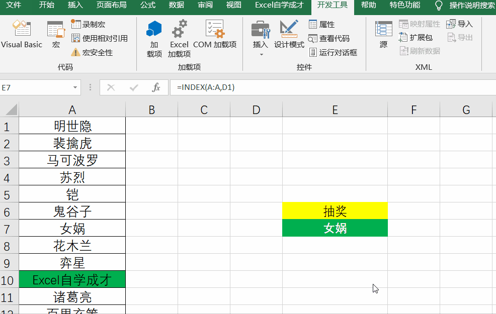
Task: Click Refresh Data (刷新数据)
Action: coord(420,51)
